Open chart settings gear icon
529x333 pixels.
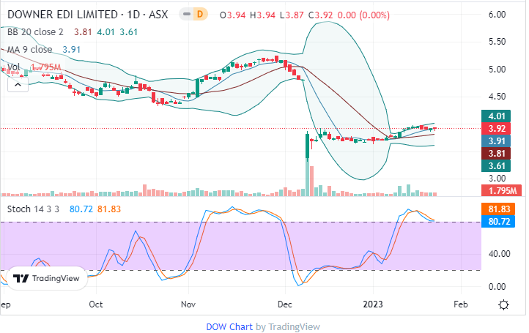pos(504,304)
